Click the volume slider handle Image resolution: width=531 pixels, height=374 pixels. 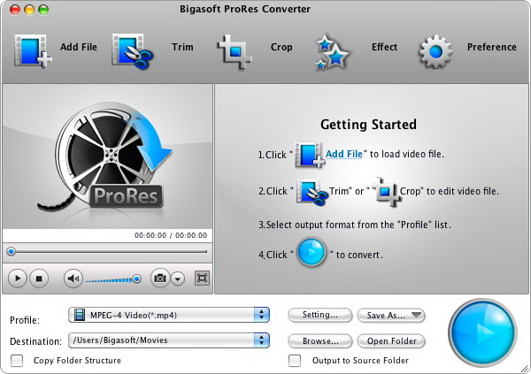coord(137,279)
